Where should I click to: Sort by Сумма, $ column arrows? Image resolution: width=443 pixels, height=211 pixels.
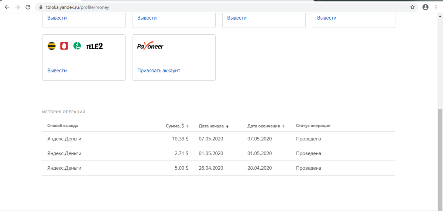click(x=187, y=126)
